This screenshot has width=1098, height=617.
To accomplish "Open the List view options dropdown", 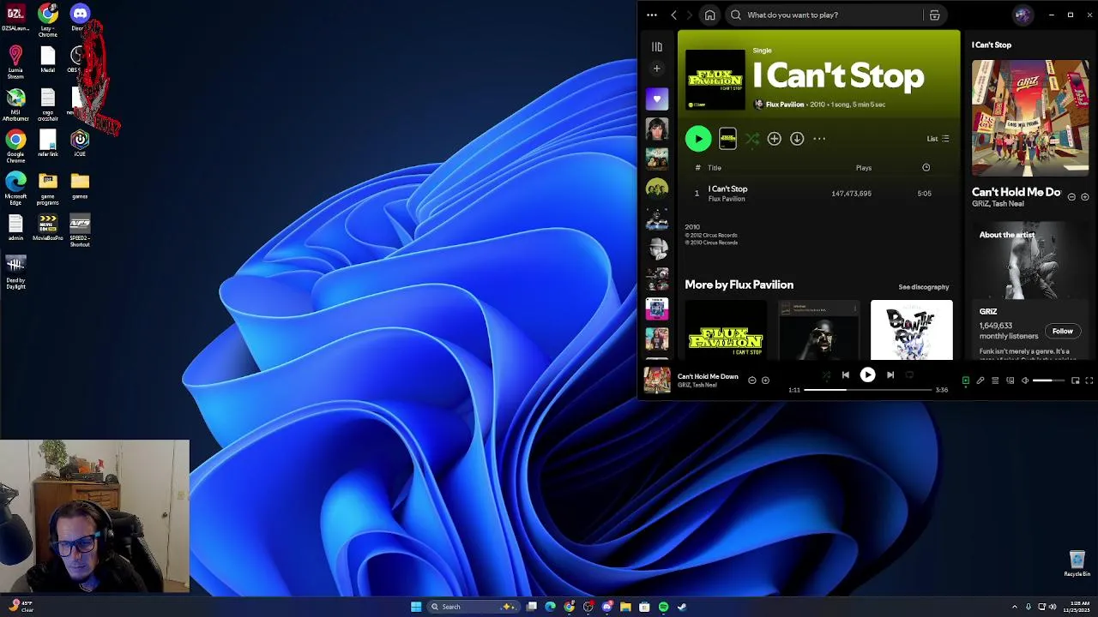I will [938, 139].
